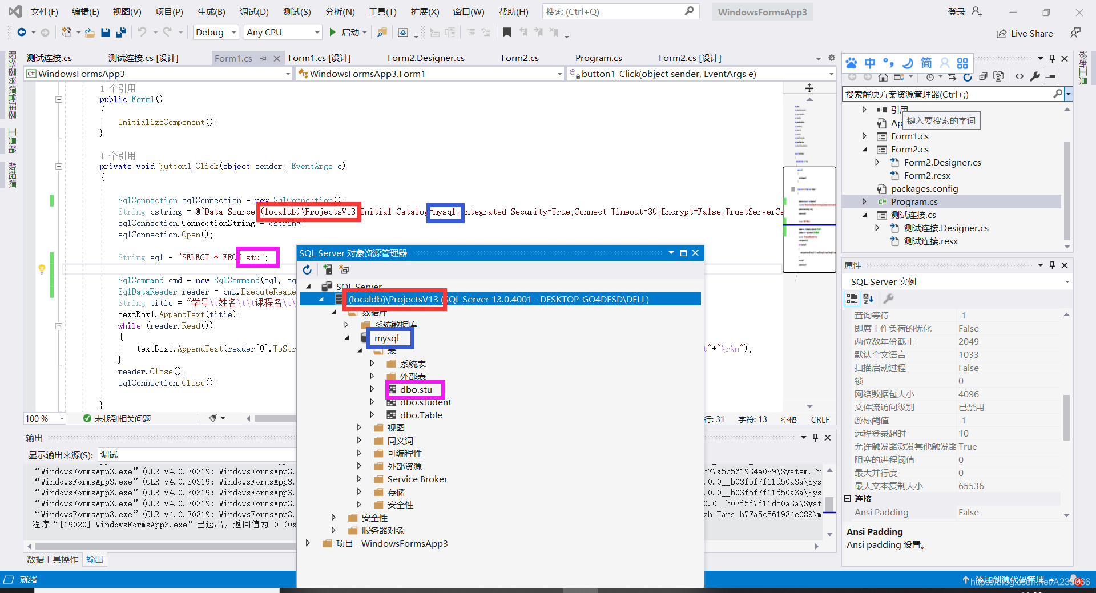
Task: Toggle Preview Selected Items in Solution Explorer
Action: (1050, 76)
